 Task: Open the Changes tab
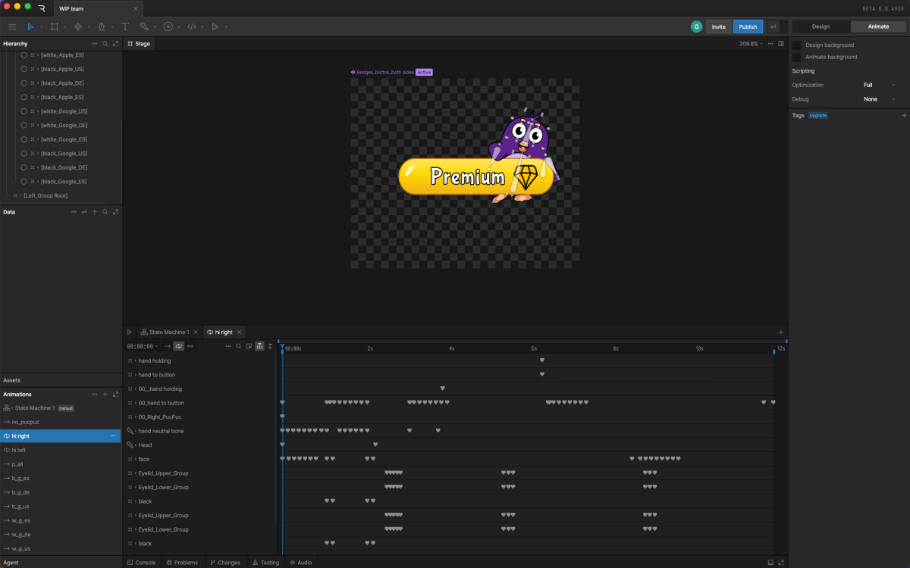click(225, 563)
